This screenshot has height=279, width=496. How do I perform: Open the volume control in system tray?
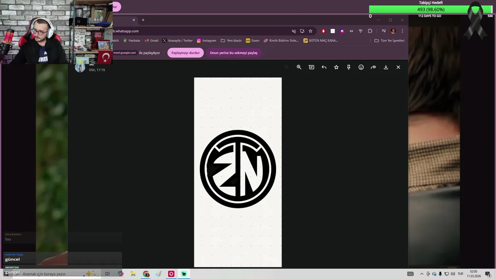pyautogui.click(x=453, y=274)
